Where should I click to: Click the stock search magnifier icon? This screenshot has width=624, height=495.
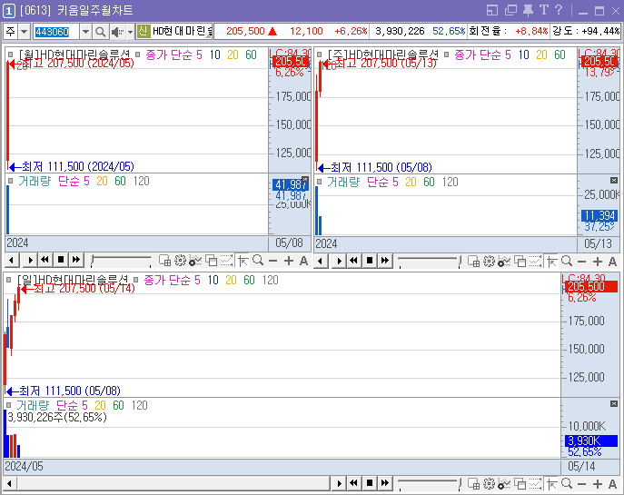[100, 32]
